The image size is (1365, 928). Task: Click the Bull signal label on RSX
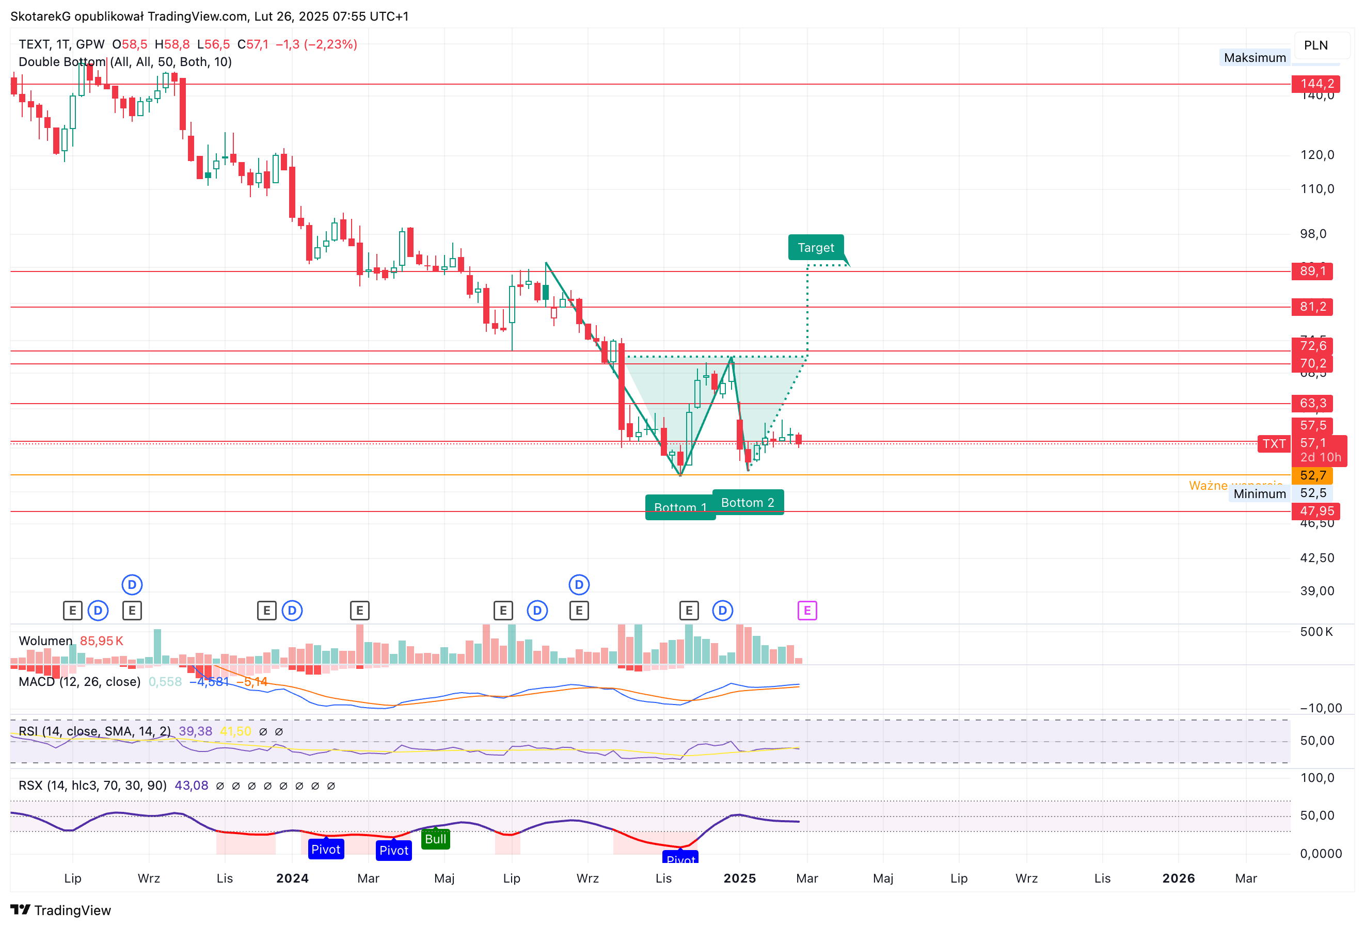(x=435, y=839)
